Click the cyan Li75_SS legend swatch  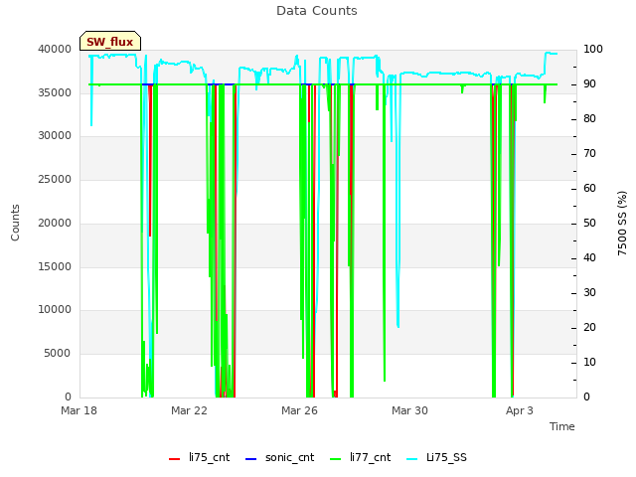point(411,459)
